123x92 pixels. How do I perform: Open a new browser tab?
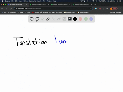point(95,5)
